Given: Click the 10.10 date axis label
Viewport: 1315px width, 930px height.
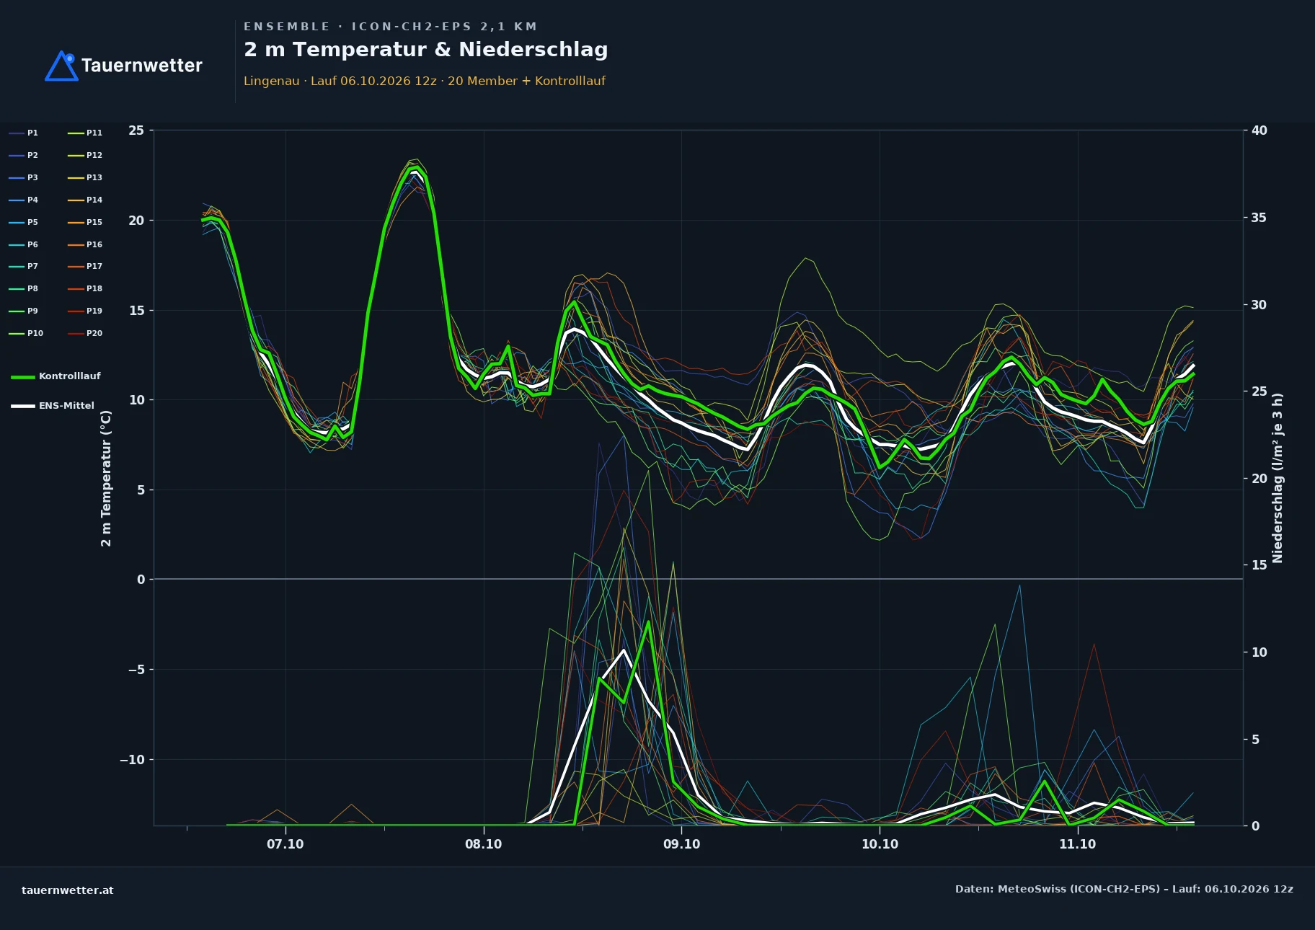Looking at the screenshot, I should [x=880, y=844].
